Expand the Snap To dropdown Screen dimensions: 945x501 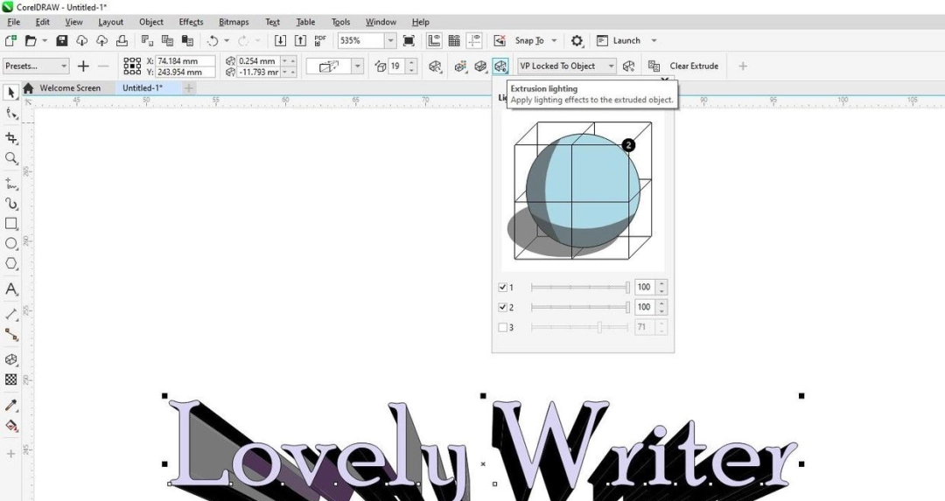tap(554, 40)
